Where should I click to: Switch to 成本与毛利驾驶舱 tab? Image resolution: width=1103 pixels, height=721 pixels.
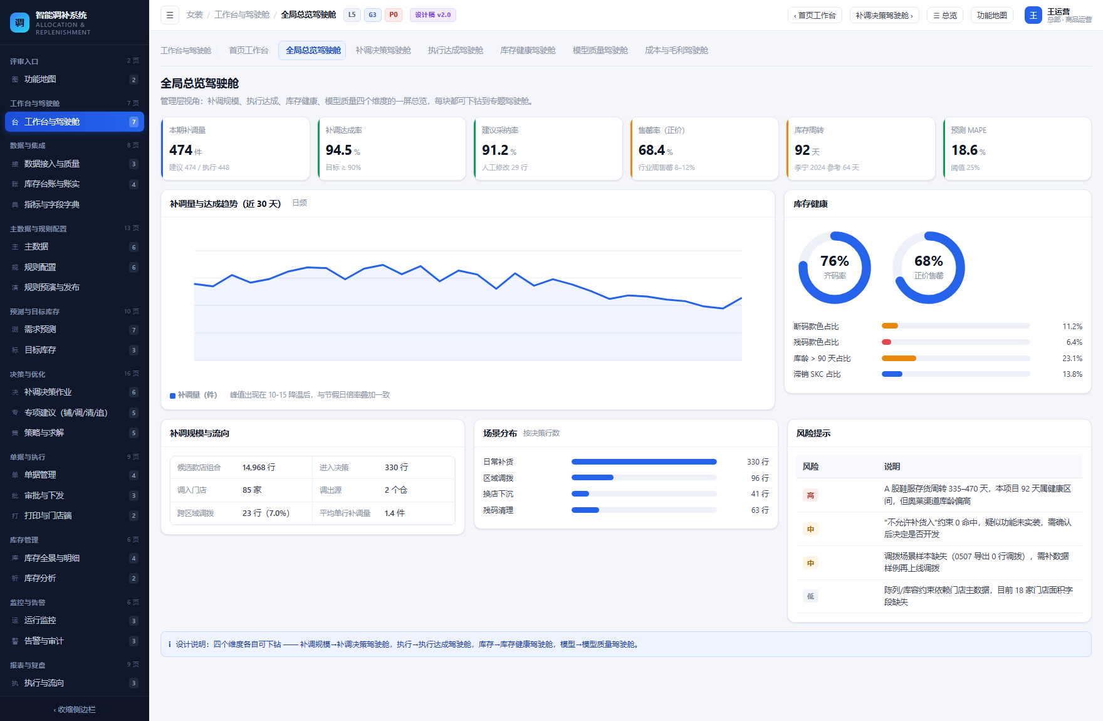click(676, 50)
